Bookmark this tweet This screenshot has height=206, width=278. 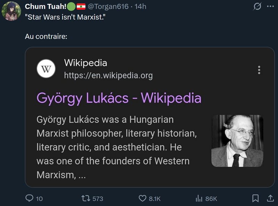[255, 198]
